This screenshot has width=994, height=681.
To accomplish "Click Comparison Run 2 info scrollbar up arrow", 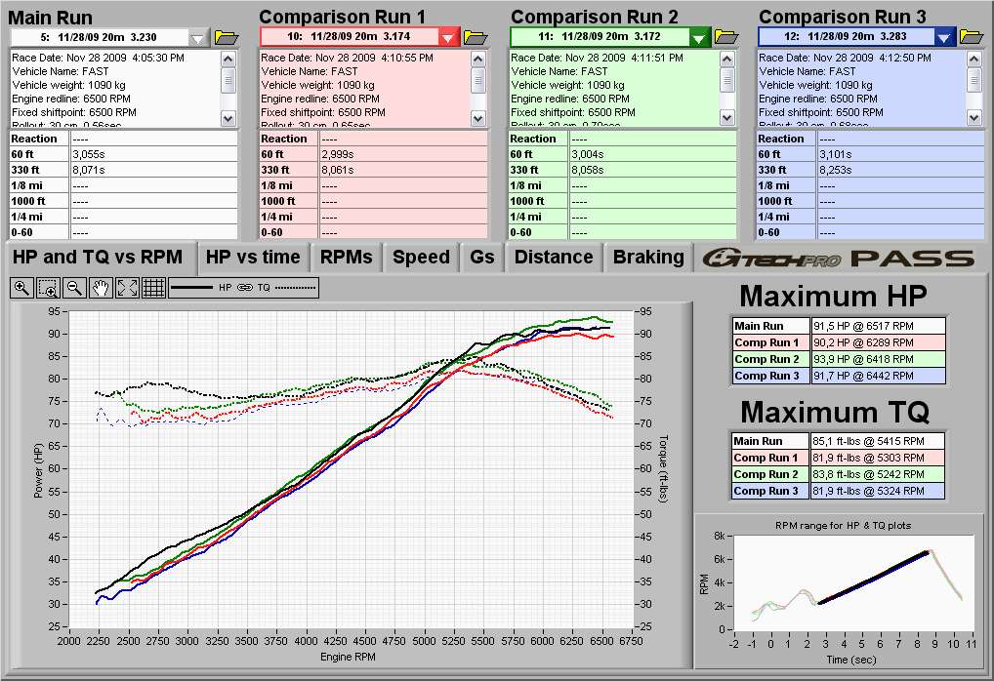I will [727, 58].
